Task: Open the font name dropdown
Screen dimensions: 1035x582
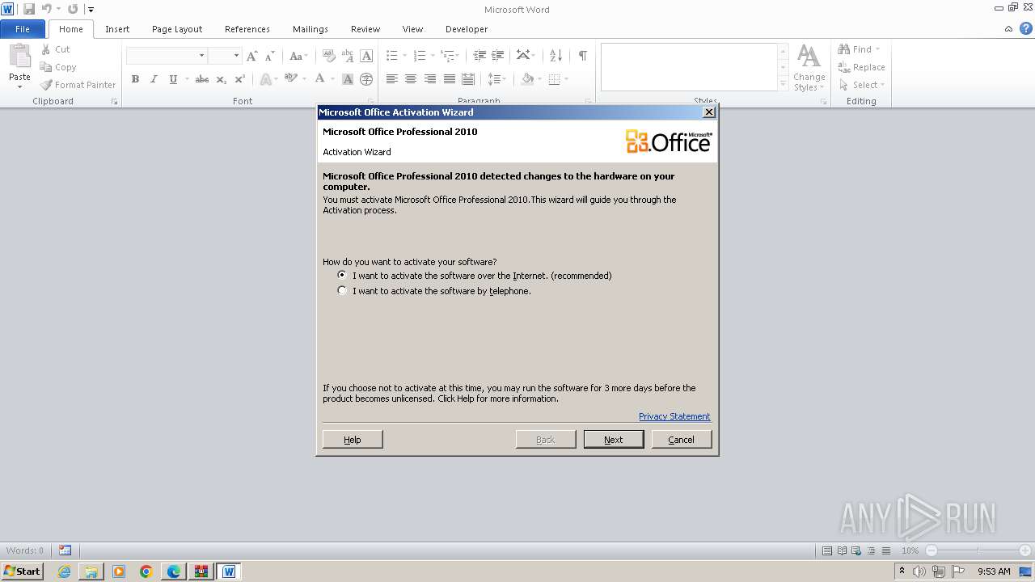Action: [201, 56]
